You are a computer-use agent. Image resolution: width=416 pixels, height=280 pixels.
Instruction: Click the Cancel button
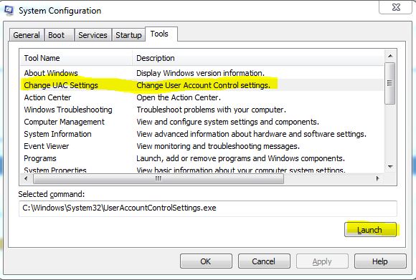coord(264,261)
